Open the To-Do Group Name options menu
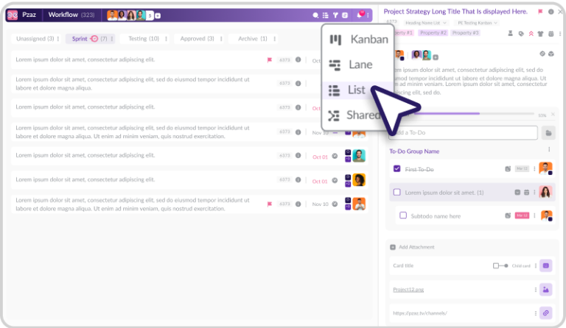This screenshot has height=328, width=566. (549, 150)
